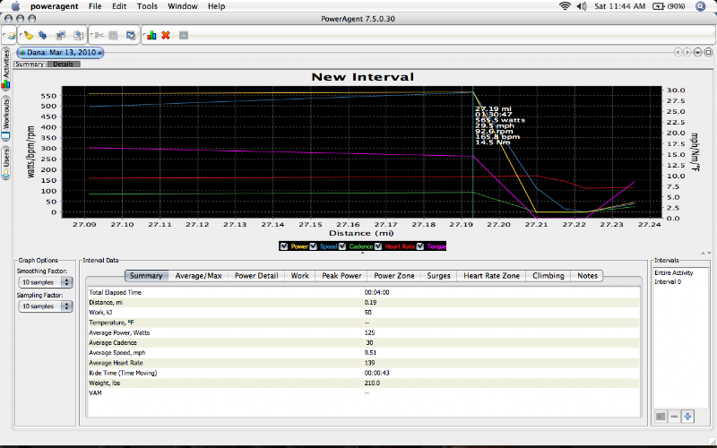Image resolution: width=717 pixels, height=448 pixels.
Task: Open the Smoothing Factor dropdown
Action: [x=45, y=282]
